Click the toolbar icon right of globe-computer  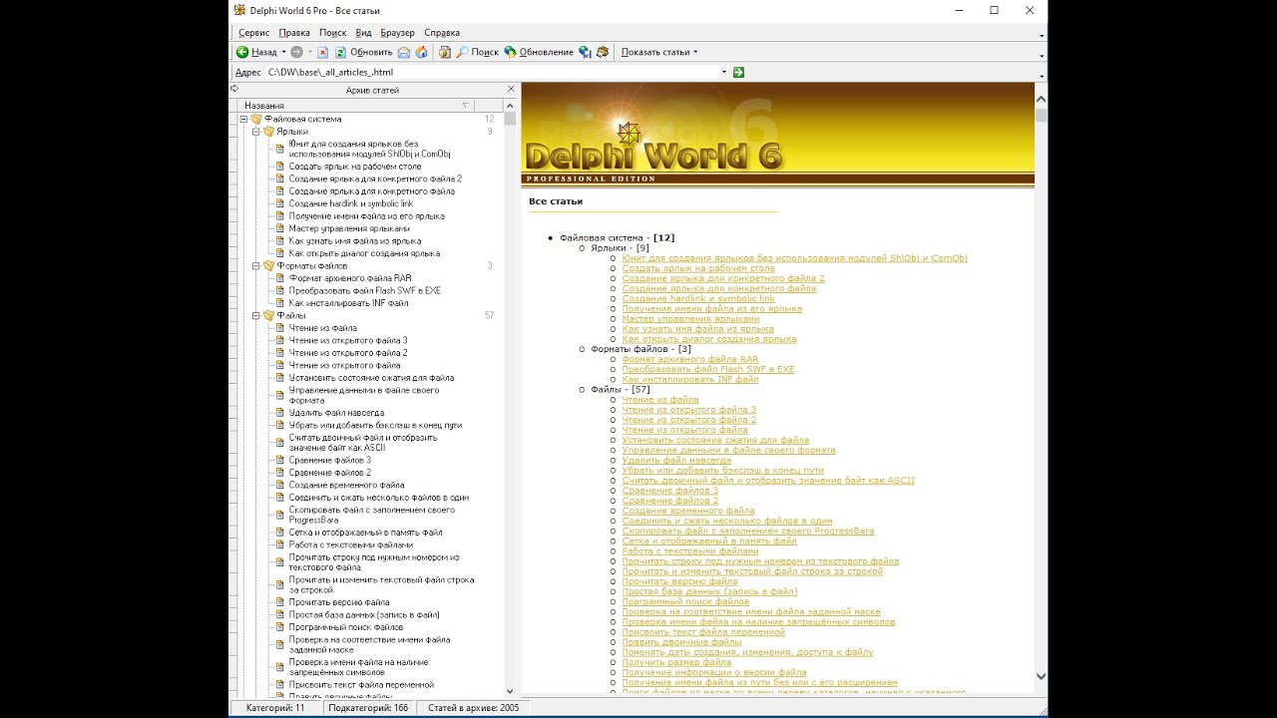[603, 52]
